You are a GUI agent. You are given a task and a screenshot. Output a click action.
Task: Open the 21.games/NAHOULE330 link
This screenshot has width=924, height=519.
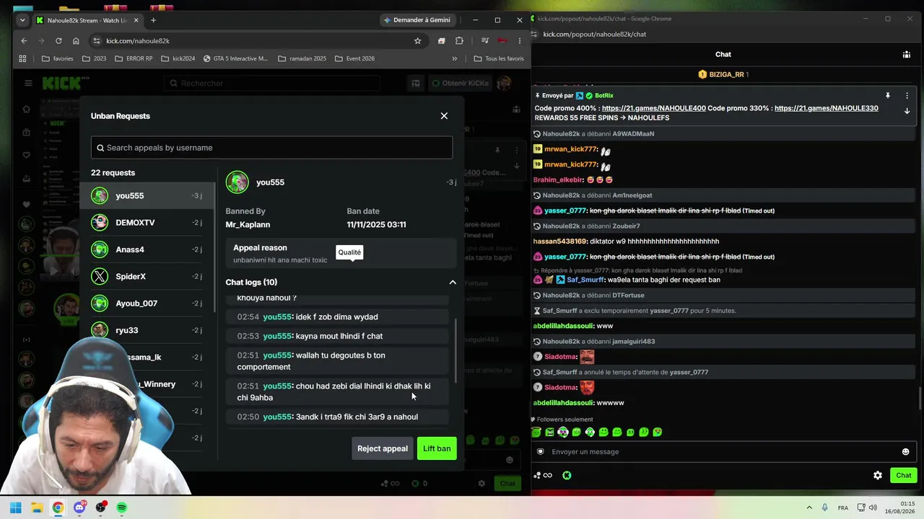click(x=827, y=108)
